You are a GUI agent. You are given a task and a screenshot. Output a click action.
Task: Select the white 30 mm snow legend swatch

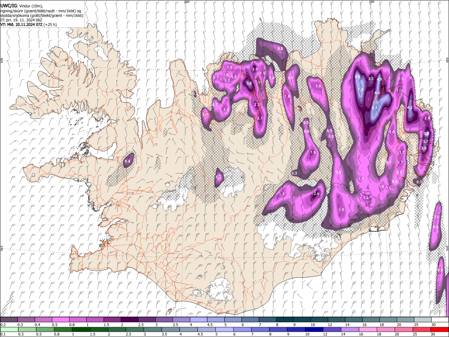click(x=439, y=320)
